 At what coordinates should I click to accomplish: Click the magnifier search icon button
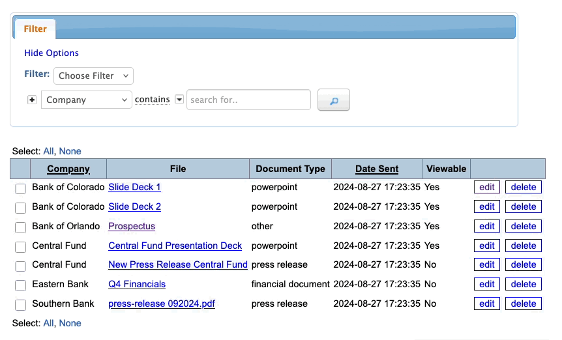[333, 100]
